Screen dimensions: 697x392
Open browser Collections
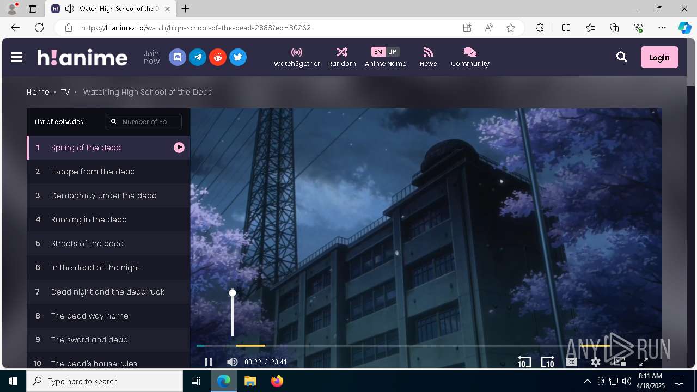point(614,28)
